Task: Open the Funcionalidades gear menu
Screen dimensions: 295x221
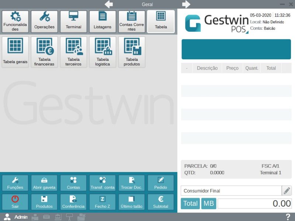Action: pyautogui.click(x=15, y=22)
